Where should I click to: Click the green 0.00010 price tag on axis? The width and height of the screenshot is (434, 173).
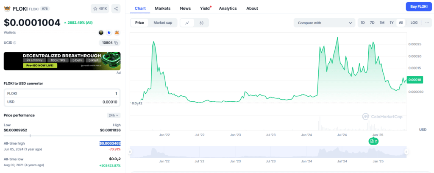click(x=415, y=80)
